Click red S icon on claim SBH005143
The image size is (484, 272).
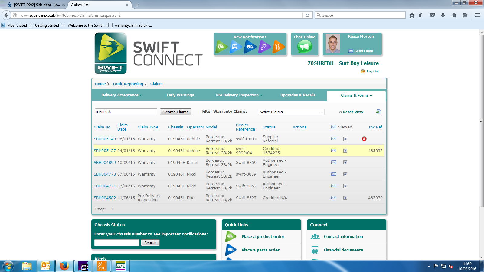coord(364,139)
